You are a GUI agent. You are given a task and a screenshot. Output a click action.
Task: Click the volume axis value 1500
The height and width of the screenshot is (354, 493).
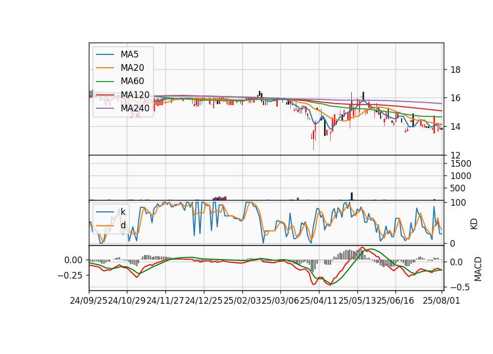coord(461,164)
